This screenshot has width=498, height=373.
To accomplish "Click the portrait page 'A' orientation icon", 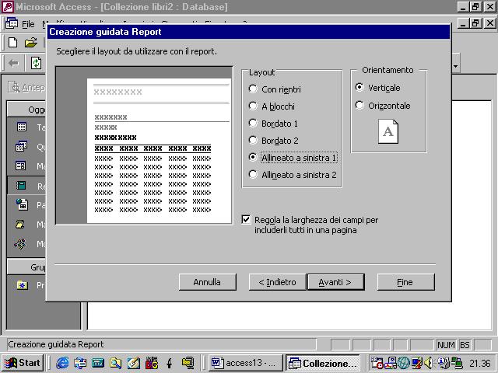I will (388, 131).
